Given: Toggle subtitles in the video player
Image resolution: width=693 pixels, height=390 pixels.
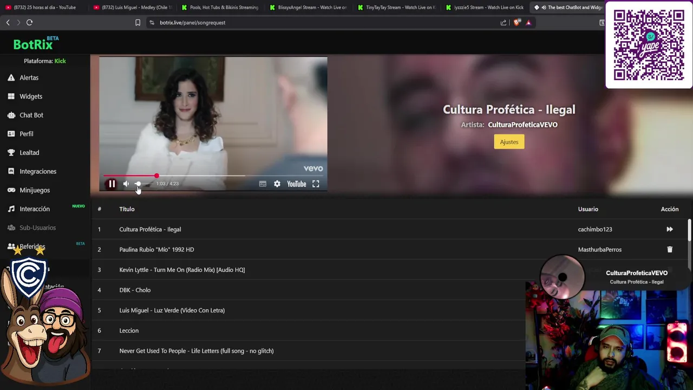Looking at the screenshot, I should click(263, 184).
